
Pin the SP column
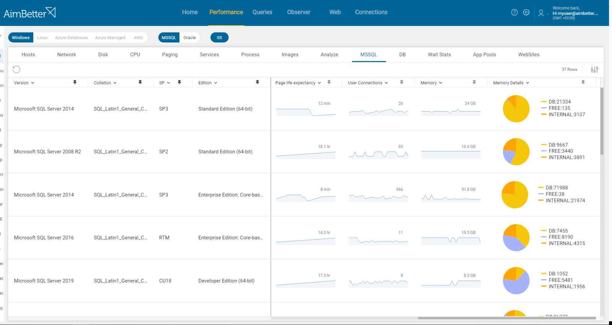[179, 82]
